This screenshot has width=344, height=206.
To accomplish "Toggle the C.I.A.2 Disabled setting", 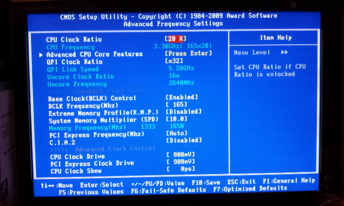I will [x=184, y=140].
